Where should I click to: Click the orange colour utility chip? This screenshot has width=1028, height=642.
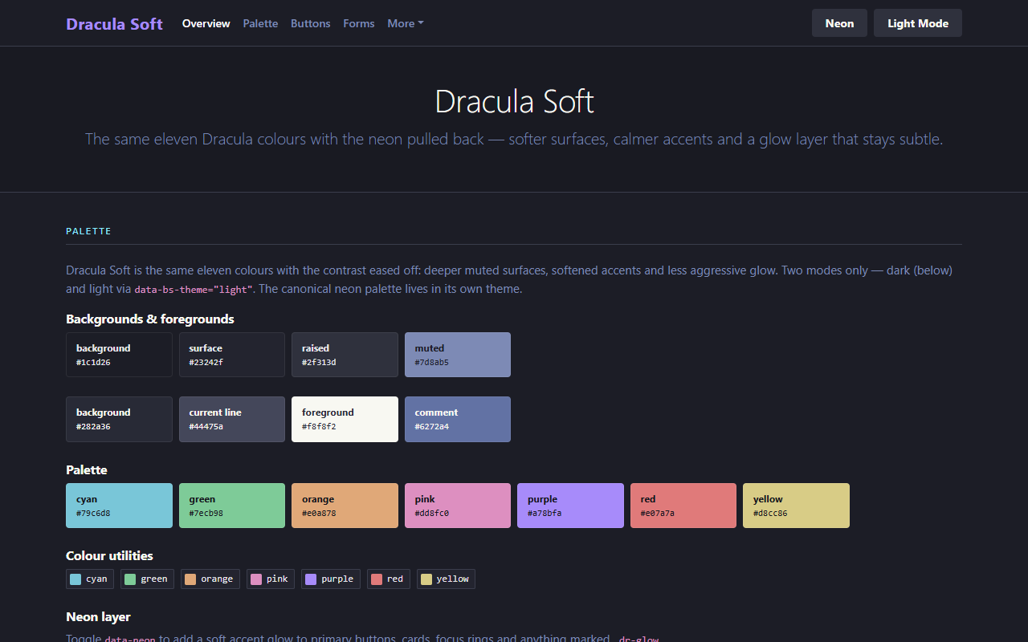pyautogui.click(x=210, y=579)
